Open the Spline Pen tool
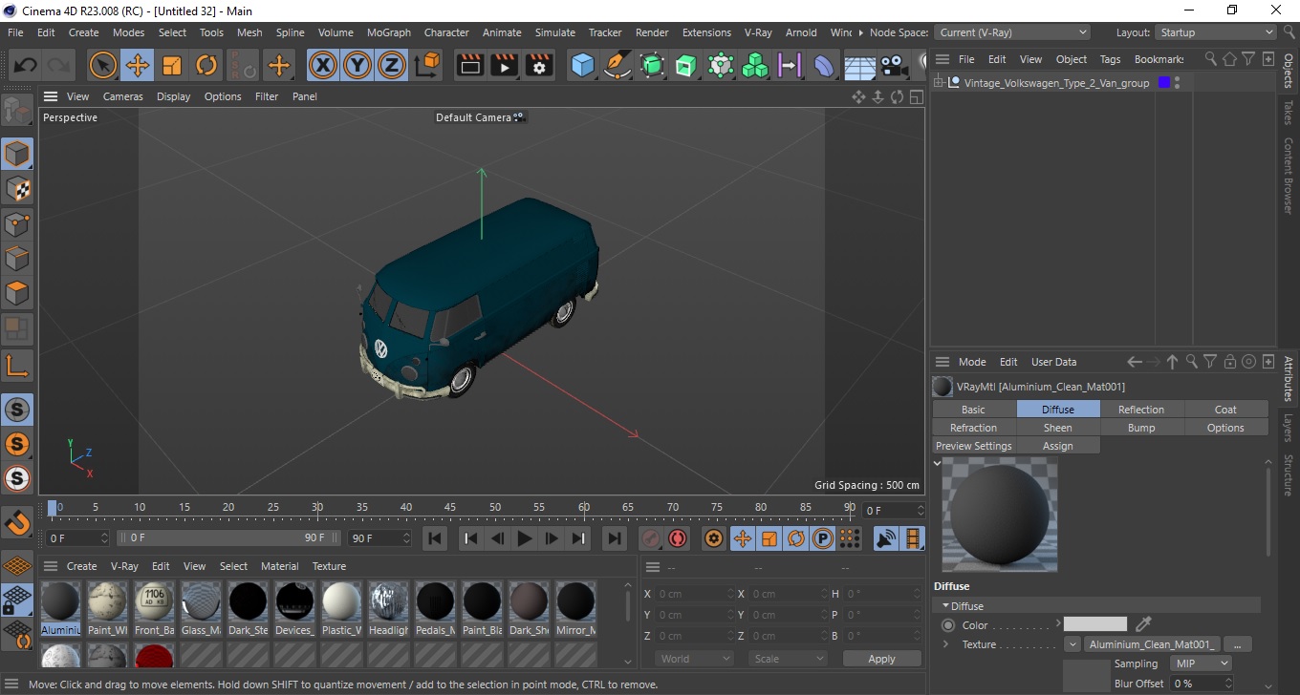Image resolution: width=1300 pixels, height=695 pixels. click(617, 66)
